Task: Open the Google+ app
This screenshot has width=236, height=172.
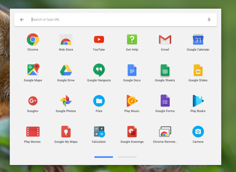Action: (x=33, y=101)
